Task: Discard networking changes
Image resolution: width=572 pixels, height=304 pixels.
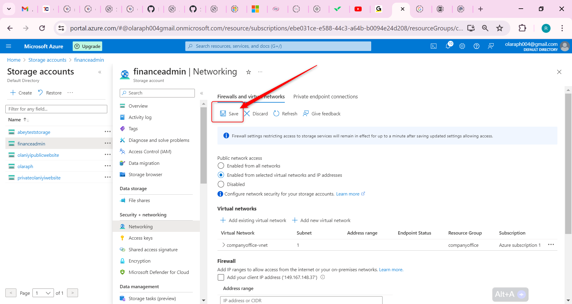Action: pos(256,114)
